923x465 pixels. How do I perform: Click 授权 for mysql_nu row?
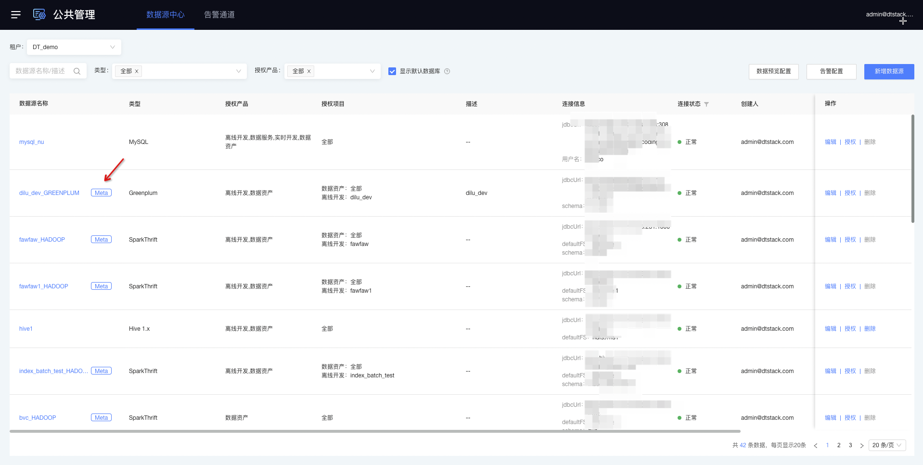point(850,142)
